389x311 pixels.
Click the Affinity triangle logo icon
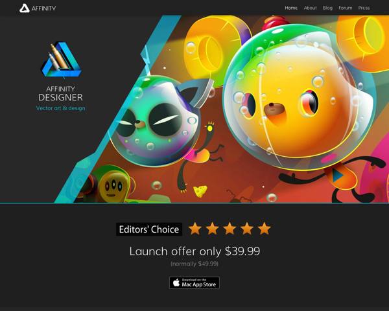[25, 8]
